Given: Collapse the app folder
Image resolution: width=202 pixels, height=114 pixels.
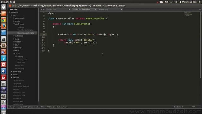Looking at the screenshot, I should coord(12,15).
